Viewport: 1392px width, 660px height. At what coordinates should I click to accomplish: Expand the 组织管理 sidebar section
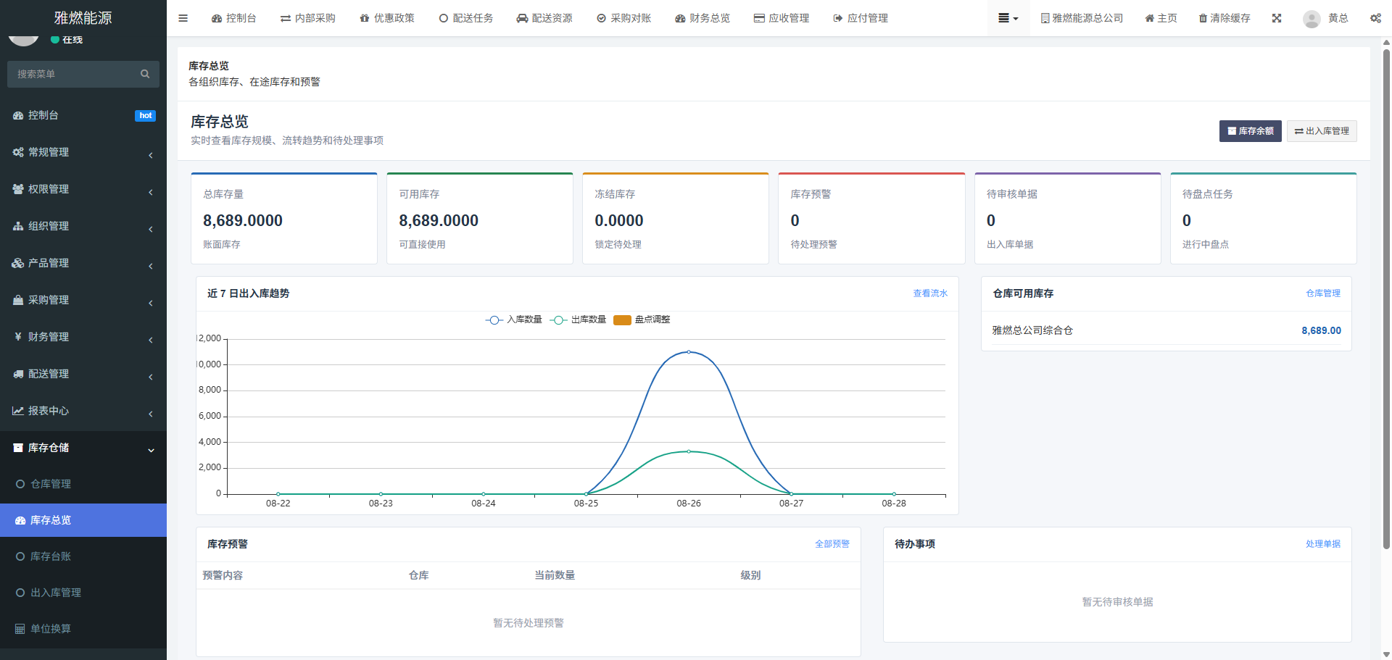click(83, 226)
